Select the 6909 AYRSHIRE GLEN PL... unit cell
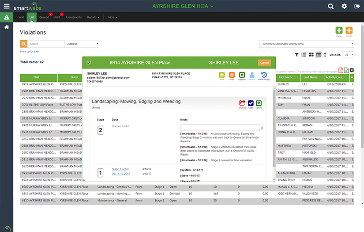 (39, 186)
